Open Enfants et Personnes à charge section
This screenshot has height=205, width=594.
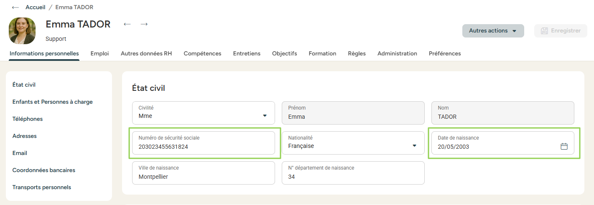click(53, 102)
